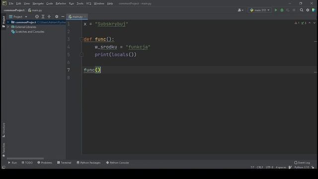This screenshot has height=179, width=318.
Task: Click main.py breadcrumb in navigation bar
Action: point(35,10)
